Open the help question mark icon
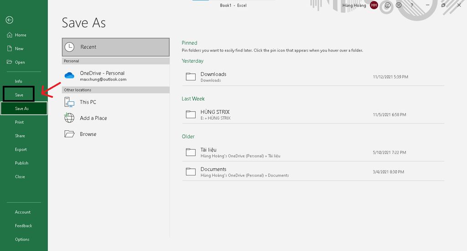Screen dimensions: 467x251 (x=411, y=5)
